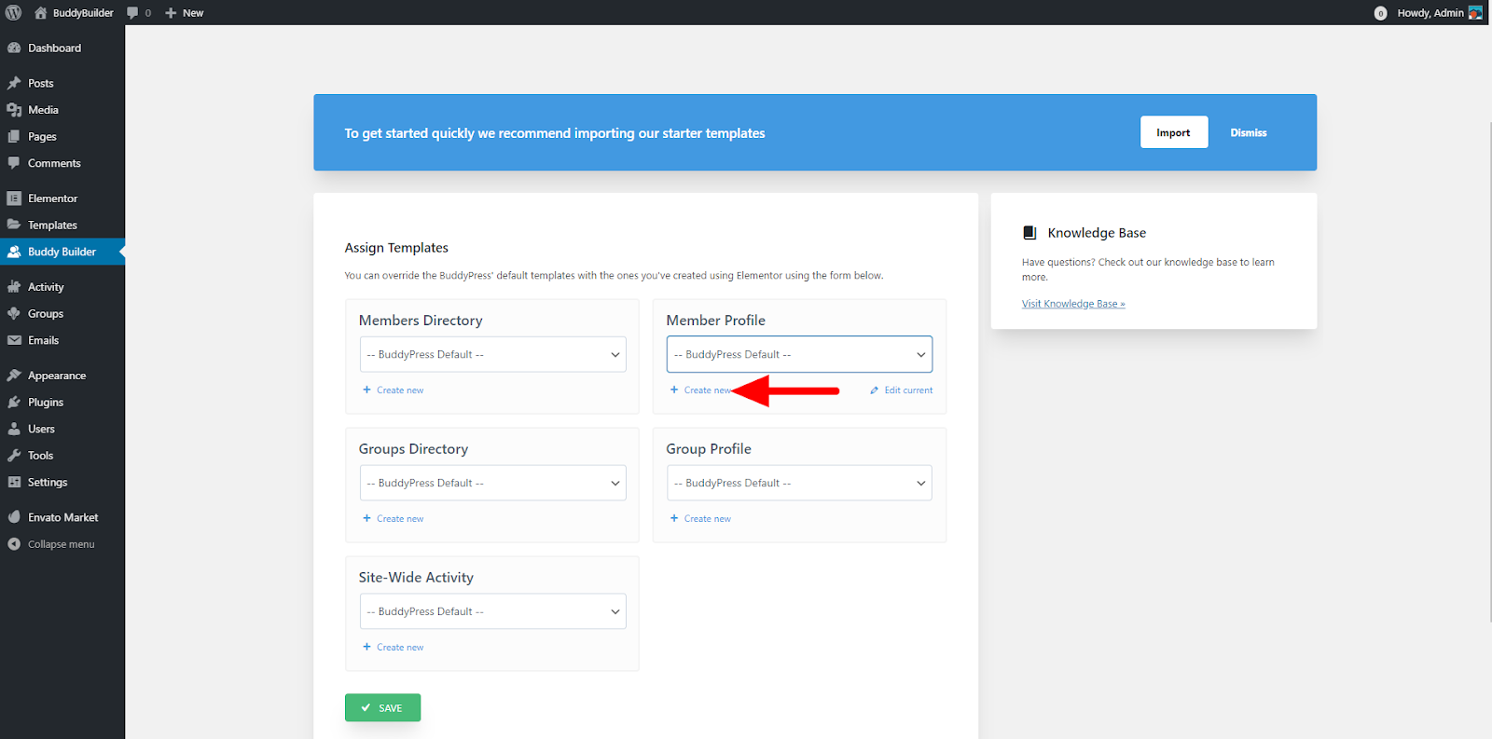
Task: Click the Knowledge Base book icon
Action: pos(1029,233)
